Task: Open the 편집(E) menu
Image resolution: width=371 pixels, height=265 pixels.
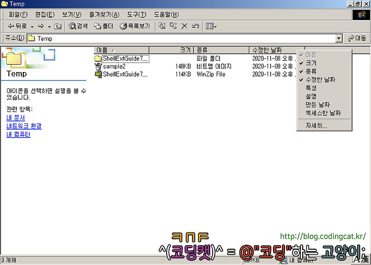Action: tap(45, 15)
